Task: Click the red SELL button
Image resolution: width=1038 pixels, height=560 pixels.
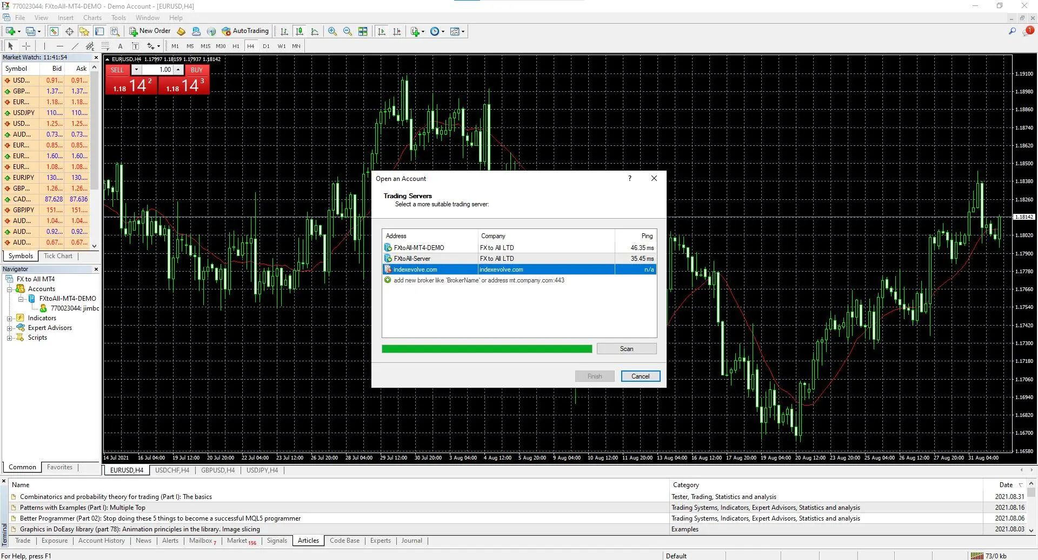Action: point(117,70)
